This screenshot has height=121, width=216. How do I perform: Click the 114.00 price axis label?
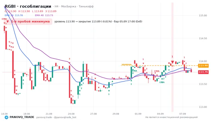pyautogui.click(x=203, y=61)
